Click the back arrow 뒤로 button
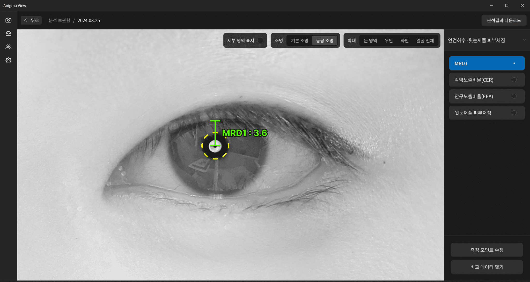Viewport: 530px width, 282px height. 31,20
